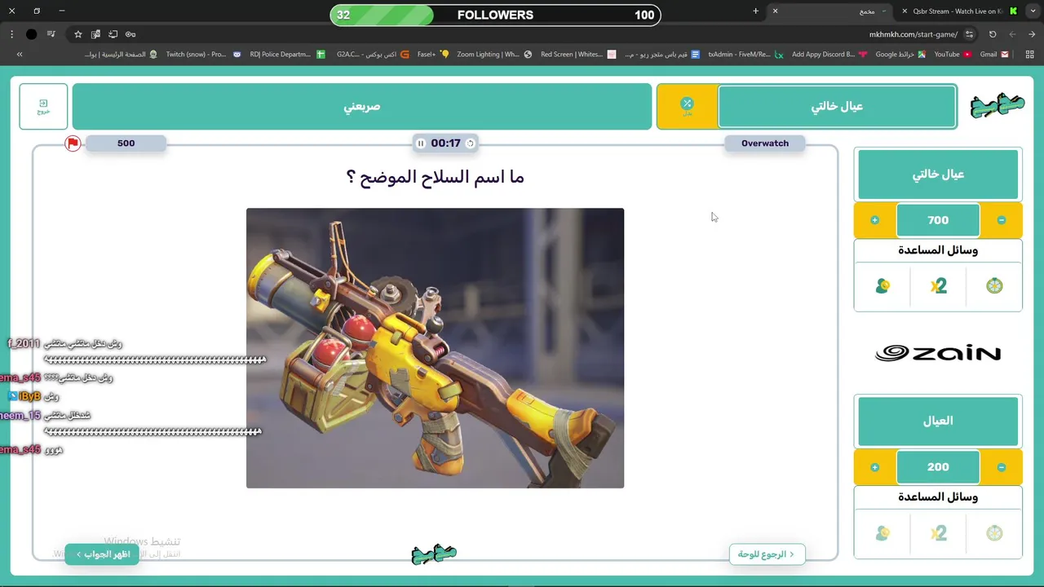Click the install app icon in the address bar
The height and width of the screenshot is (587, 1044).
pos(113,34)
